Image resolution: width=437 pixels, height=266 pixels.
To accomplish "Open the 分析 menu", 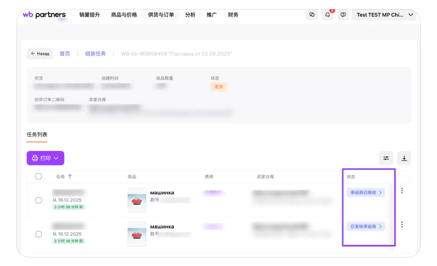I will (x=191, y=15).
